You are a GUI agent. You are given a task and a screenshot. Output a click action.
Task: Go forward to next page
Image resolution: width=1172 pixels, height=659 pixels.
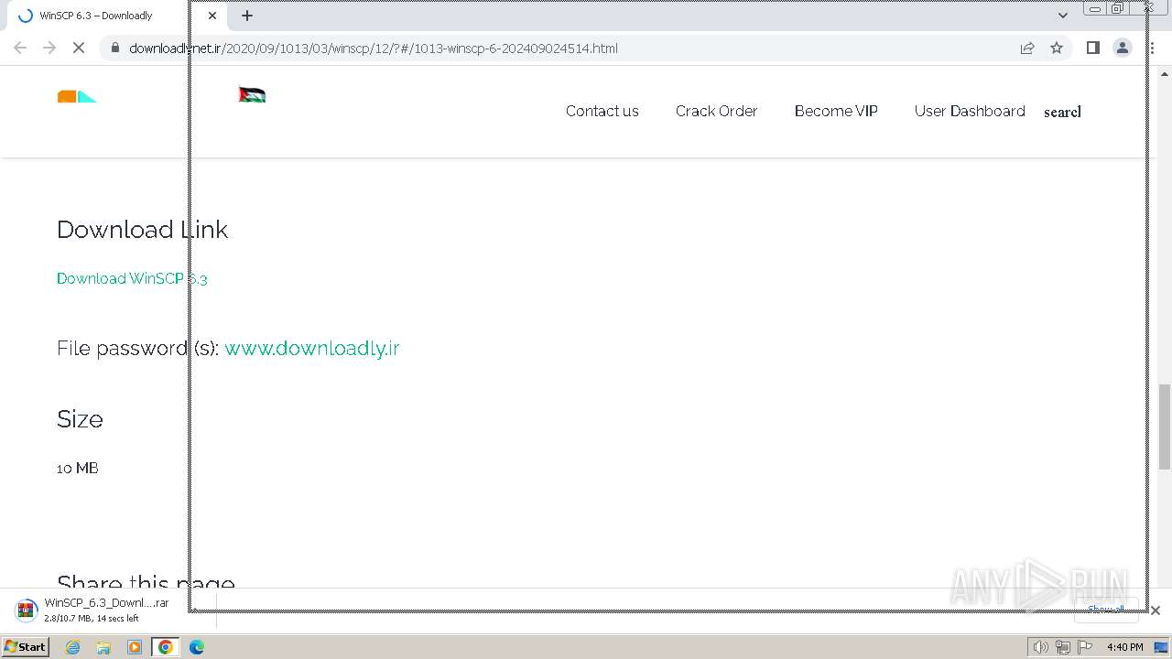click(x=49, y=48)
